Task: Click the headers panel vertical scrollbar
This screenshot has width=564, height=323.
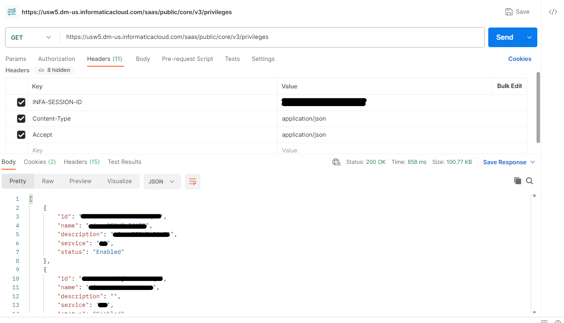Action: pos(538,107)
